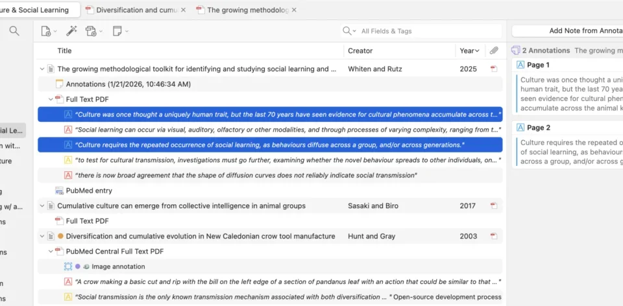623x306 pixels.
Task: Select the PubMed entry snapshot item
Action: [89, 191]
